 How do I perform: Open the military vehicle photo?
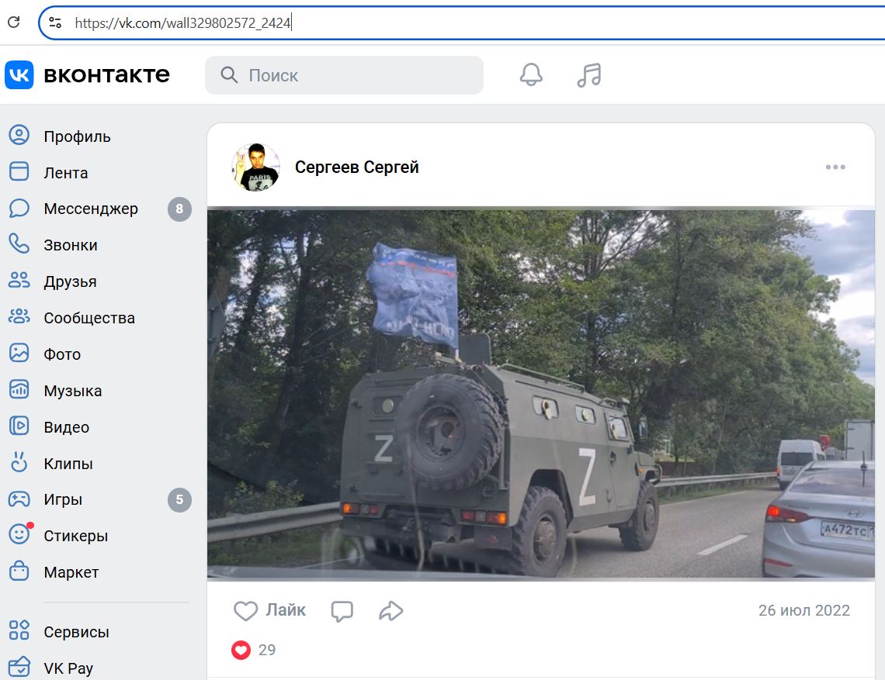click(x=540, y=394)
